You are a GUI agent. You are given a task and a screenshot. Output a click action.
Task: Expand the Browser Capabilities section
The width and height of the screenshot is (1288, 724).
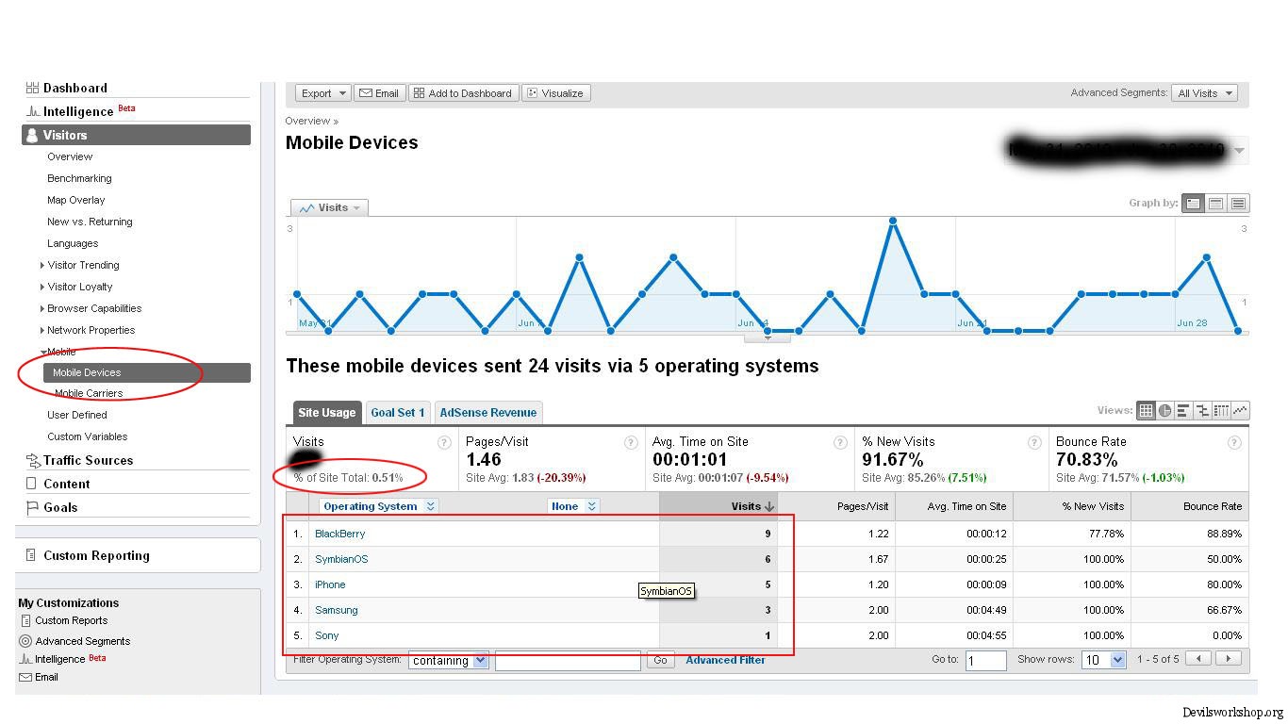coord(42,309)
